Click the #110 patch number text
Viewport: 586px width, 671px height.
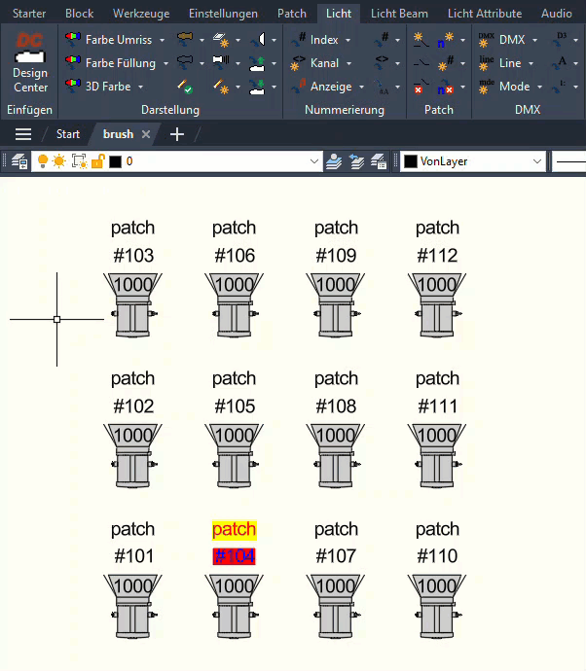(x=437, y=556)
